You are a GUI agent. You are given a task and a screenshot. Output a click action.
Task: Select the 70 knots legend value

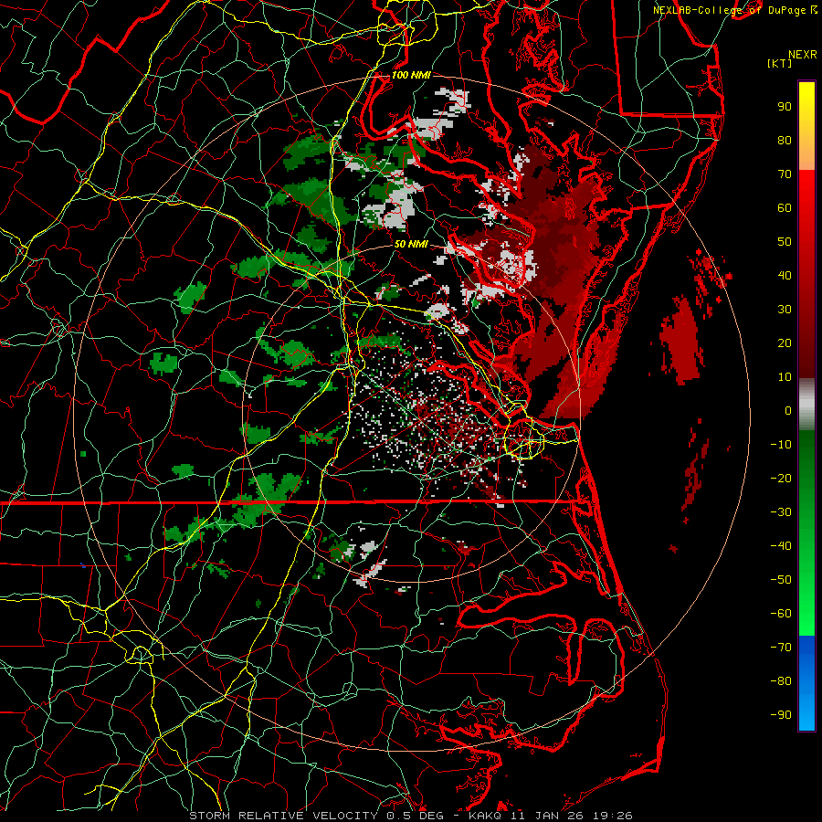tap(785, 174)
